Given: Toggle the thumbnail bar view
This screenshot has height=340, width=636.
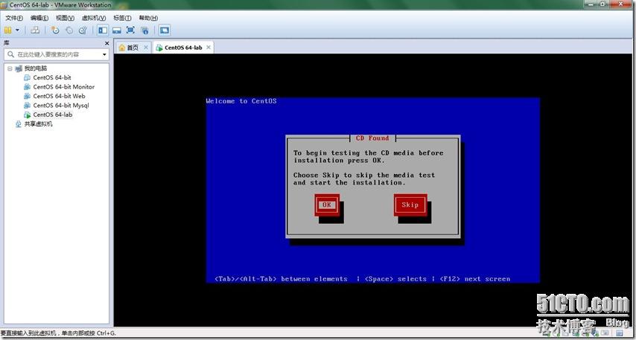Looking at the screenshot, I should [117, 30].
